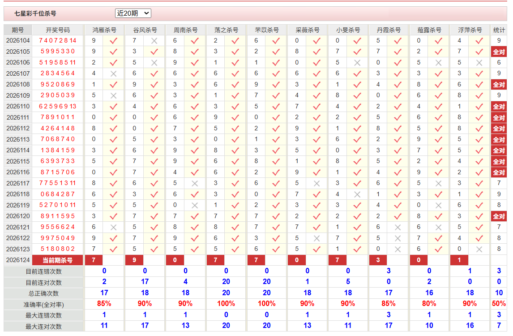
Task: Open the 近20期 period range dropdown
Action: pos(133,13)
